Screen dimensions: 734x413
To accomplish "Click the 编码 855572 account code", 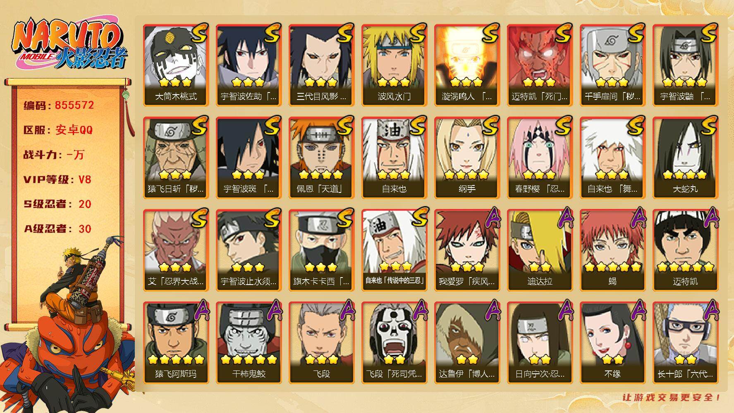I will 59,105.
